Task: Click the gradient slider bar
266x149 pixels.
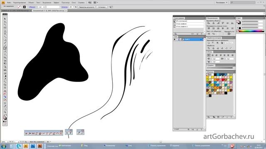Action: [x=220, y=68]
